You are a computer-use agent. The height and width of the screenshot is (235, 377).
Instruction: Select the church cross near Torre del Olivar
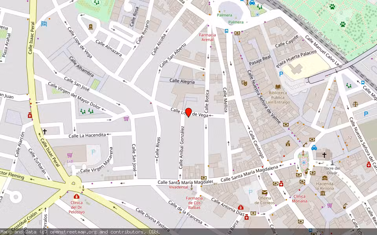coord(324,155)
